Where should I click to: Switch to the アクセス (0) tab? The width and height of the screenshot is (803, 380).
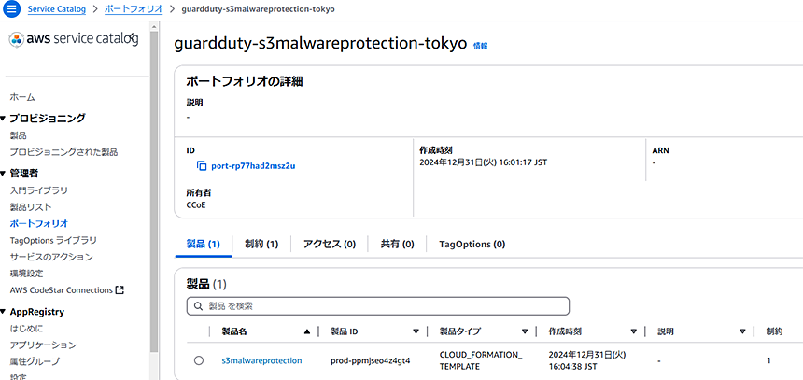tap(330, 245)
